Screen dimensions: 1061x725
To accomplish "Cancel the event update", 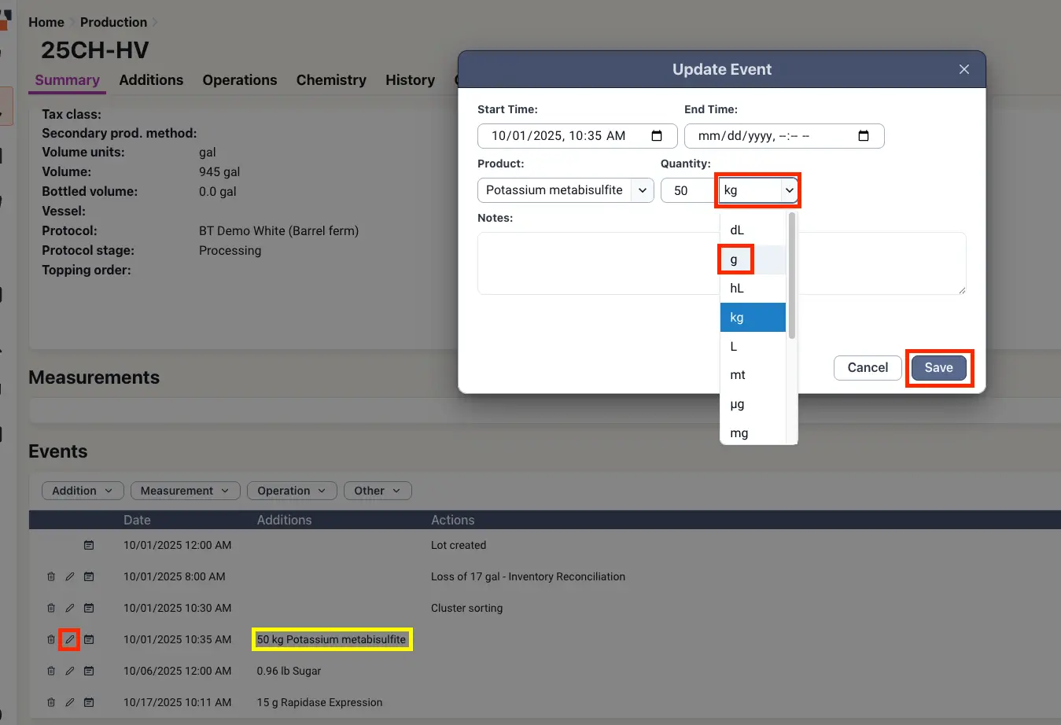I will (x=867, y=368).
